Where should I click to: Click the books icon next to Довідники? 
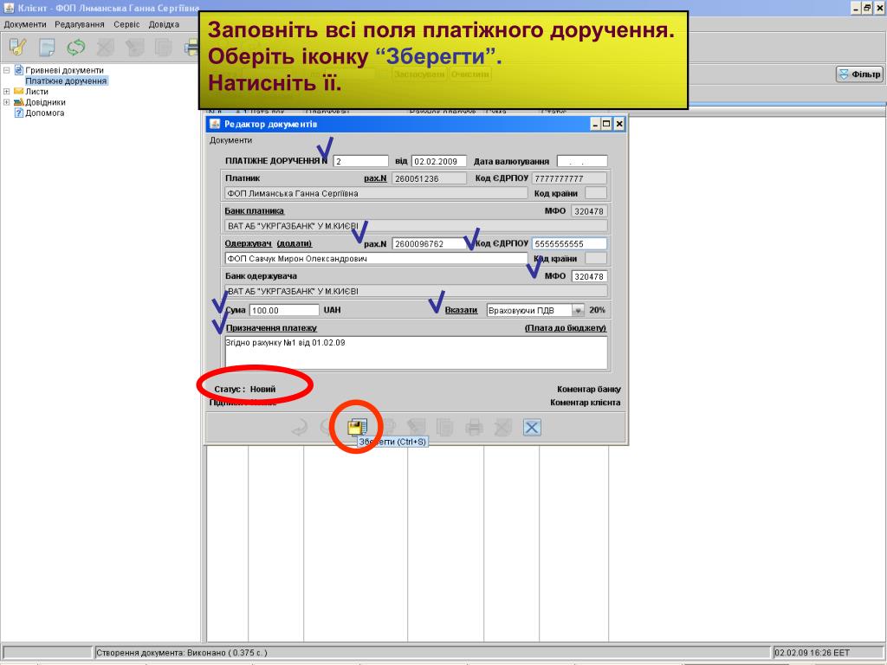click(x=19, y=102)
